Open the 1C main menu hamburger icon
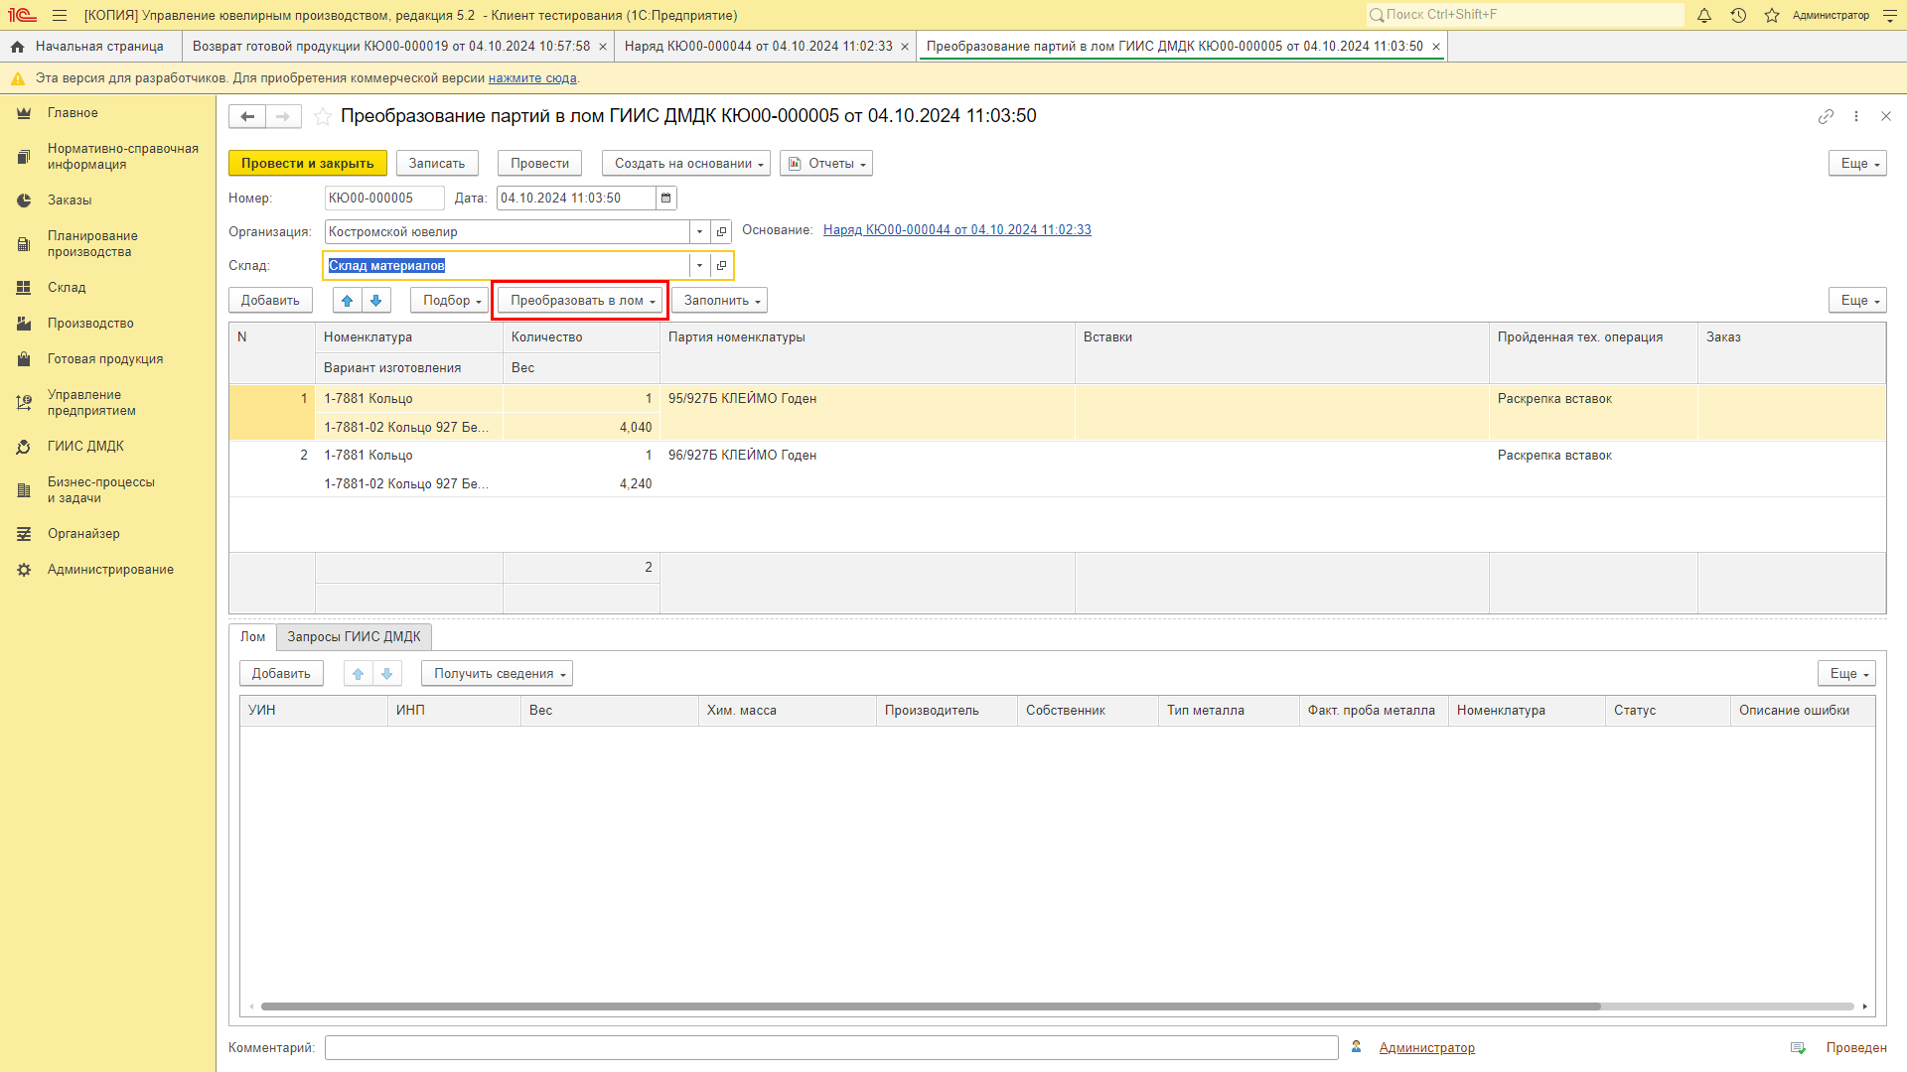 click(x=60, y=15)
